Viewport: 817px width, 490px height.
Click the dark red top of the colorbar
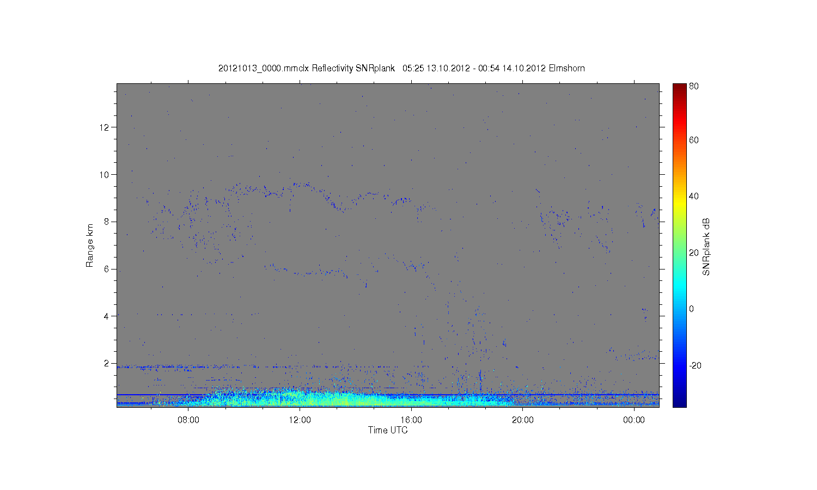point(679,87)
